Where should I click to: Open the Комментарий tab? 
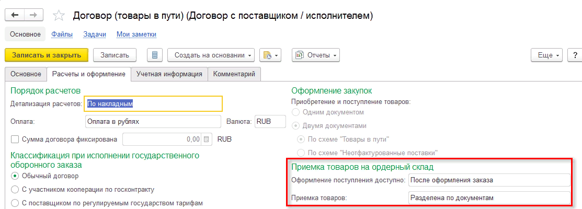(x=234, y=74)
